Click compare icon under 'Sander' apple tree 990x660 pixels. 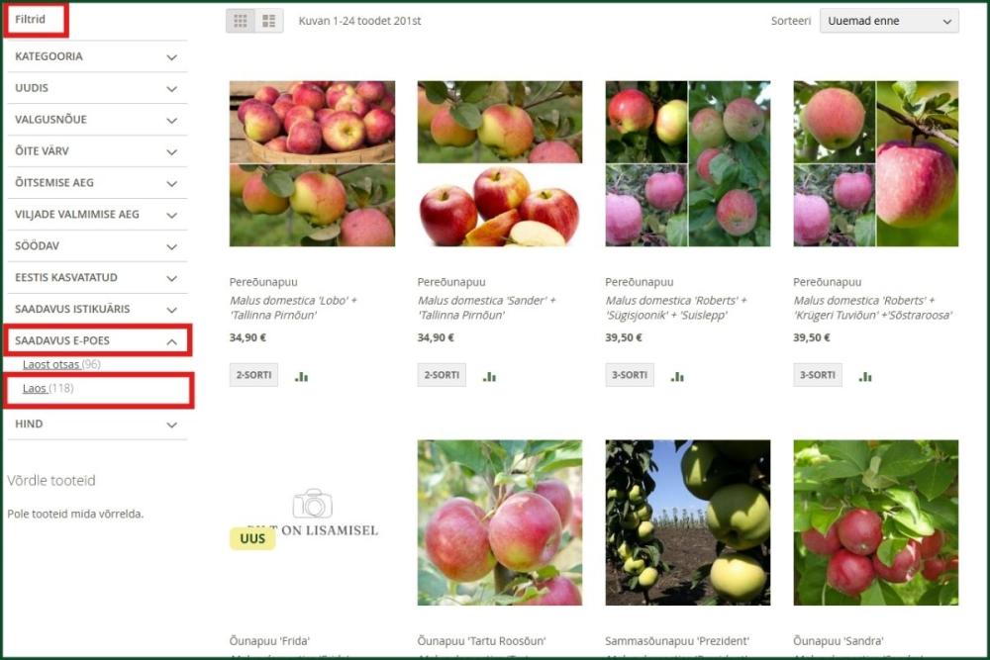tap(490, 377)
